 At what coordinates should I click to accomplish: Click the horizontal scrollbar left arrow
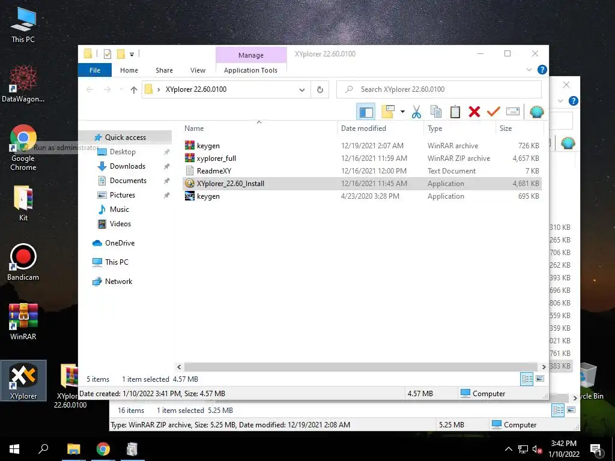[179, 367]
